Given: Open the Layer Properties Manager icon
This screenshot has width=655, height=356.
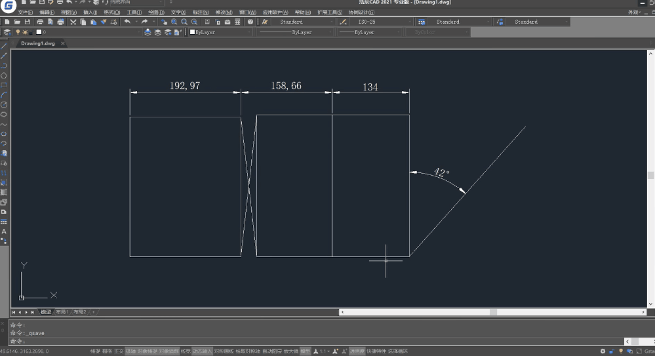Looking at the screenshot, I should pyautogui.click(x=7, y=32).
